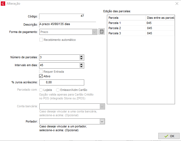The width and height of the screenshot is (181, 141).
Task: Click the Descrição text field
Action: [x=67, y=24]
